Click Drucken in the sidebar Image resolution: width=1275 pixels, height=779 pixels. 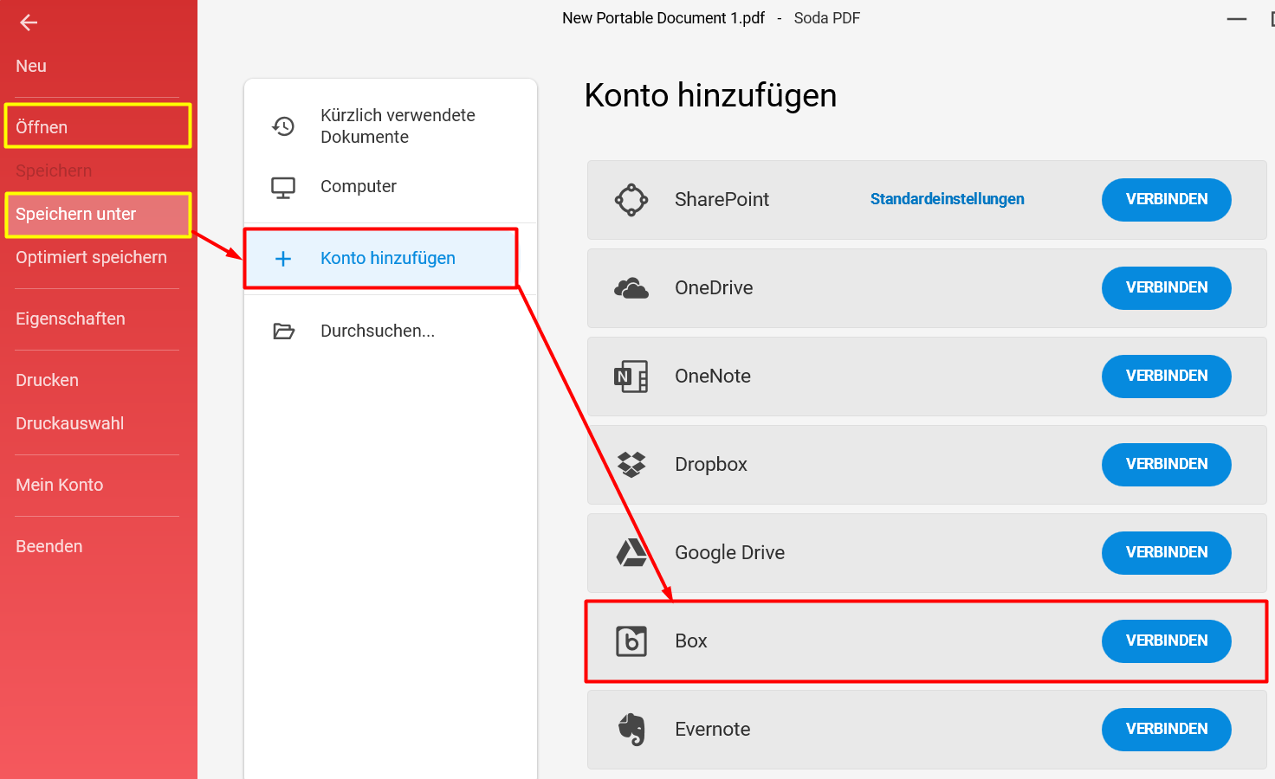[x=47, y=380]
